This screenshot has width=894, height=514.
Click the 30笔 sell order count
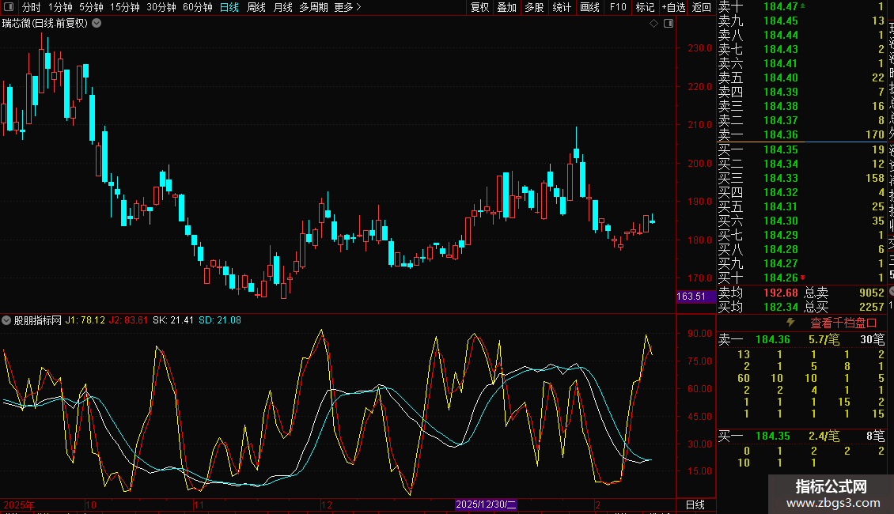(x=873, y=339)
